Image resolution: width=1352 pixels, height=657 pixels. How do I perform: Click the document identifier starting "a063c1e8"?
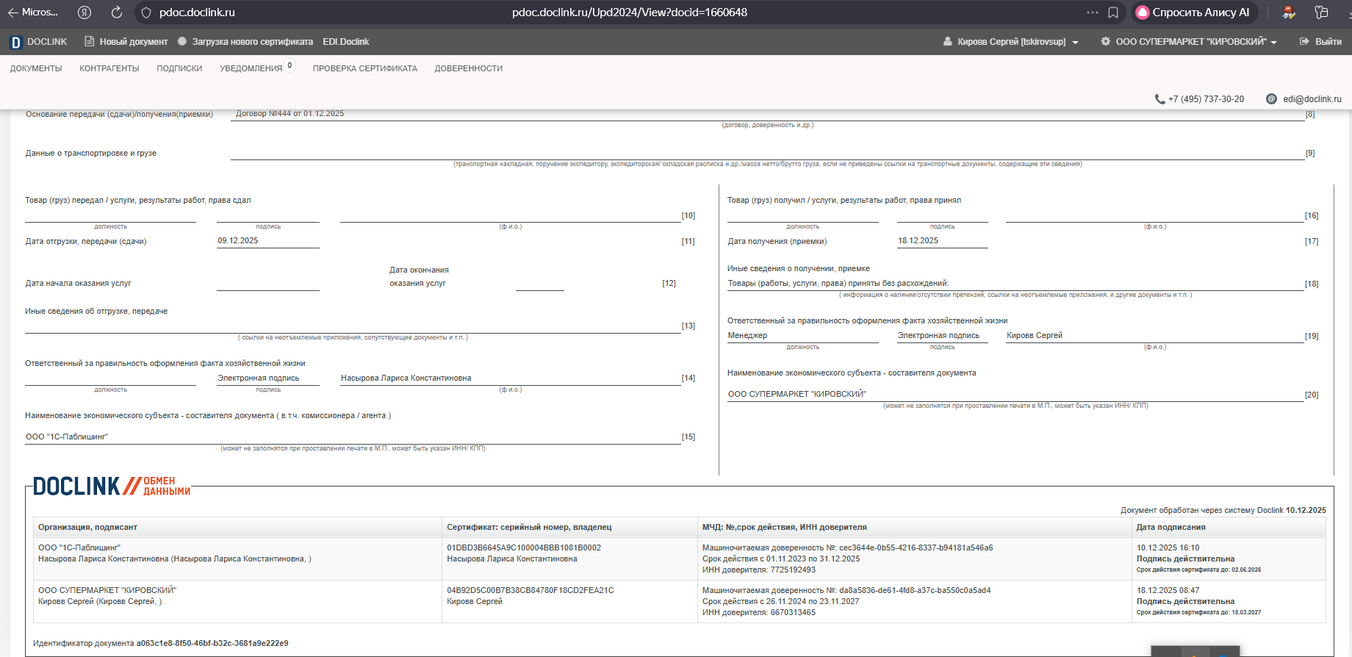pos(212,644)
